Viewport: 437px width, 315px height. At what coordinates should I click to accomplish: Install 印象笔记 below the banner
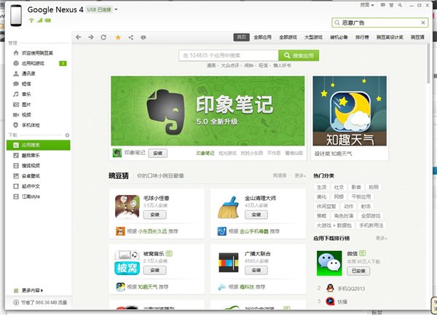[158, 153]
